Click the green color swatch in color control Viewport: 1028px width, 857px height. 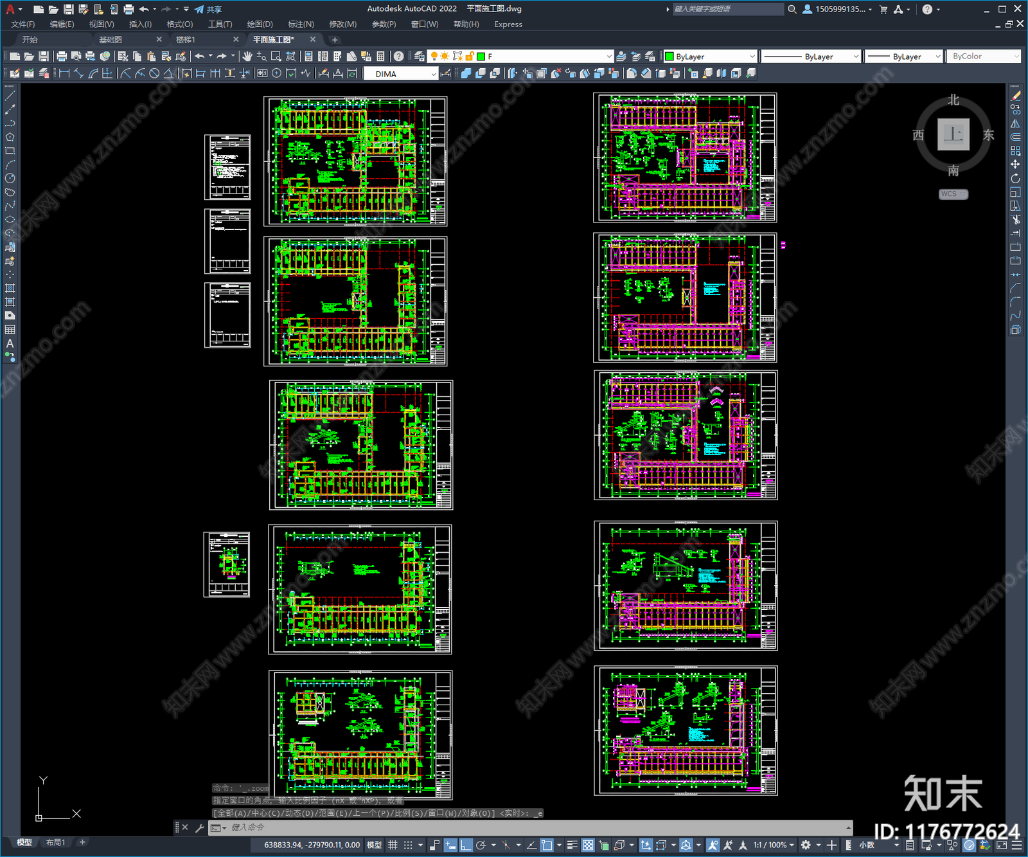[x=669, y=57]
